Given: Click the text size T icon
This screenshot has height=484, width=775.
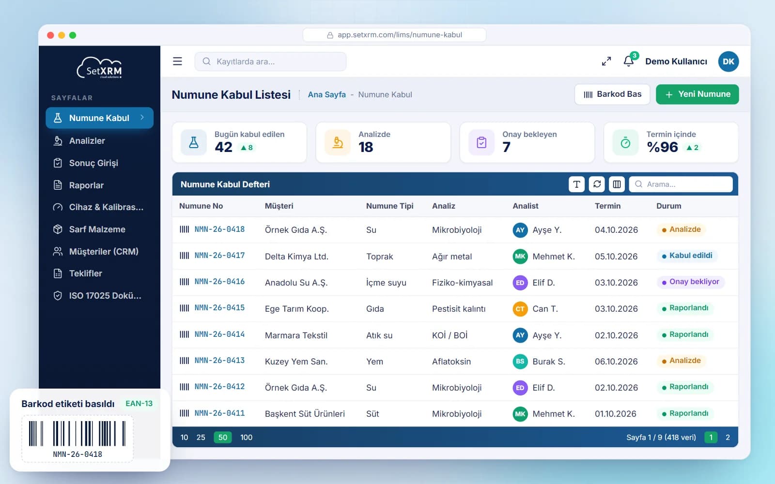Looking at the screenshot, I should (x=576, y=184).
